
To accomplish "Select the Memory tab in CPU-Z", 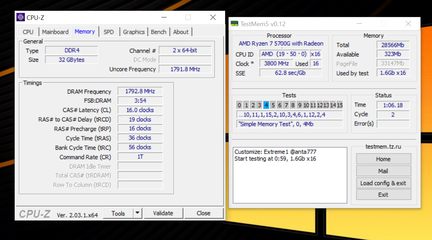I will pos(85,31).
